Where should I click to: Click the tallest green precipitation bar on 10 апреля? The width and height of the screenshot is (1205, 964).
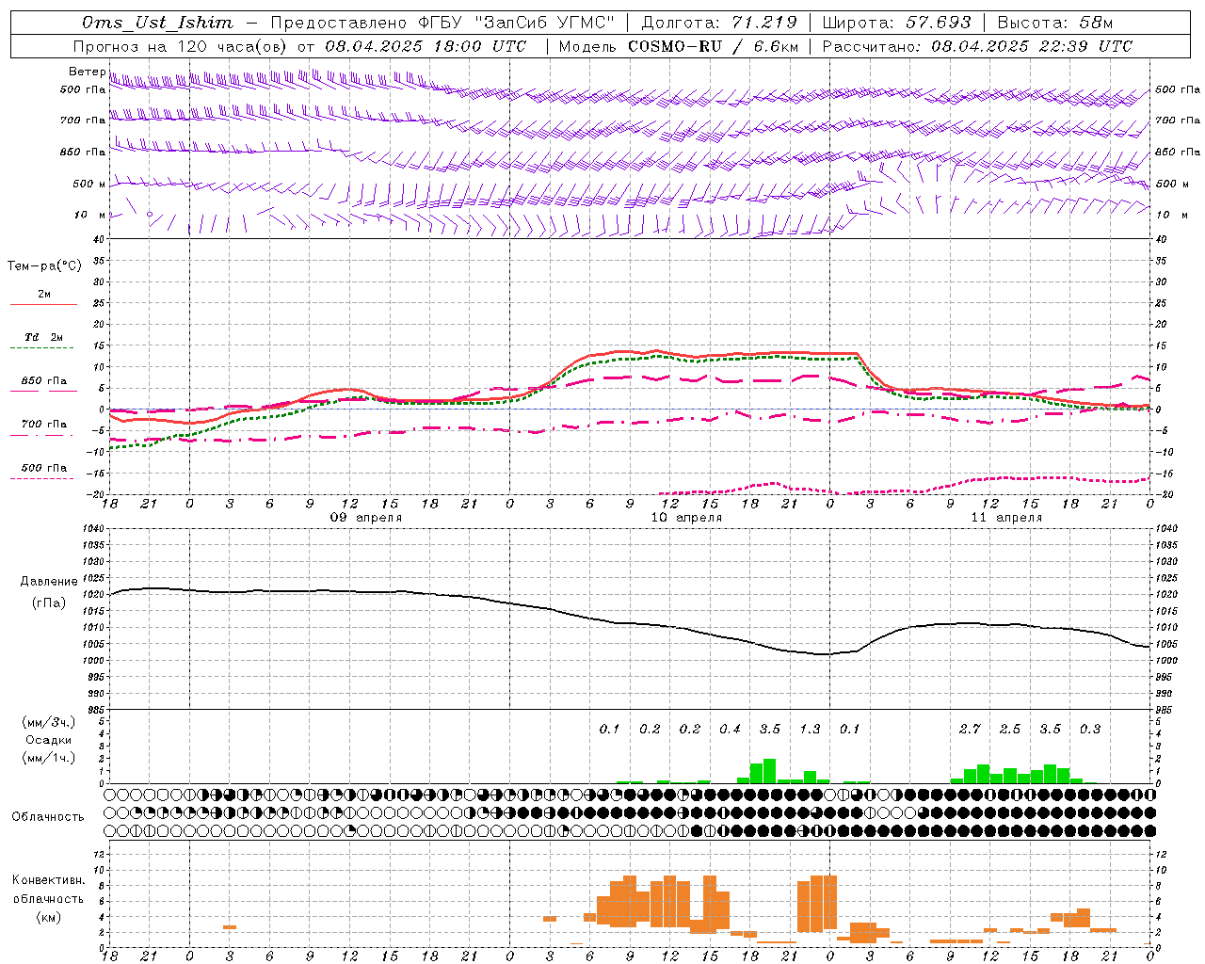click(x=769, y=771)
